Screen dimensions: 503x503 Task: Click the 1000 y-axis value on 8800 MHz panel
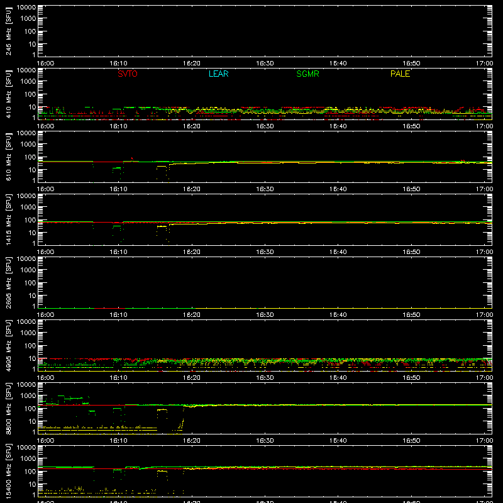point(28,395)
